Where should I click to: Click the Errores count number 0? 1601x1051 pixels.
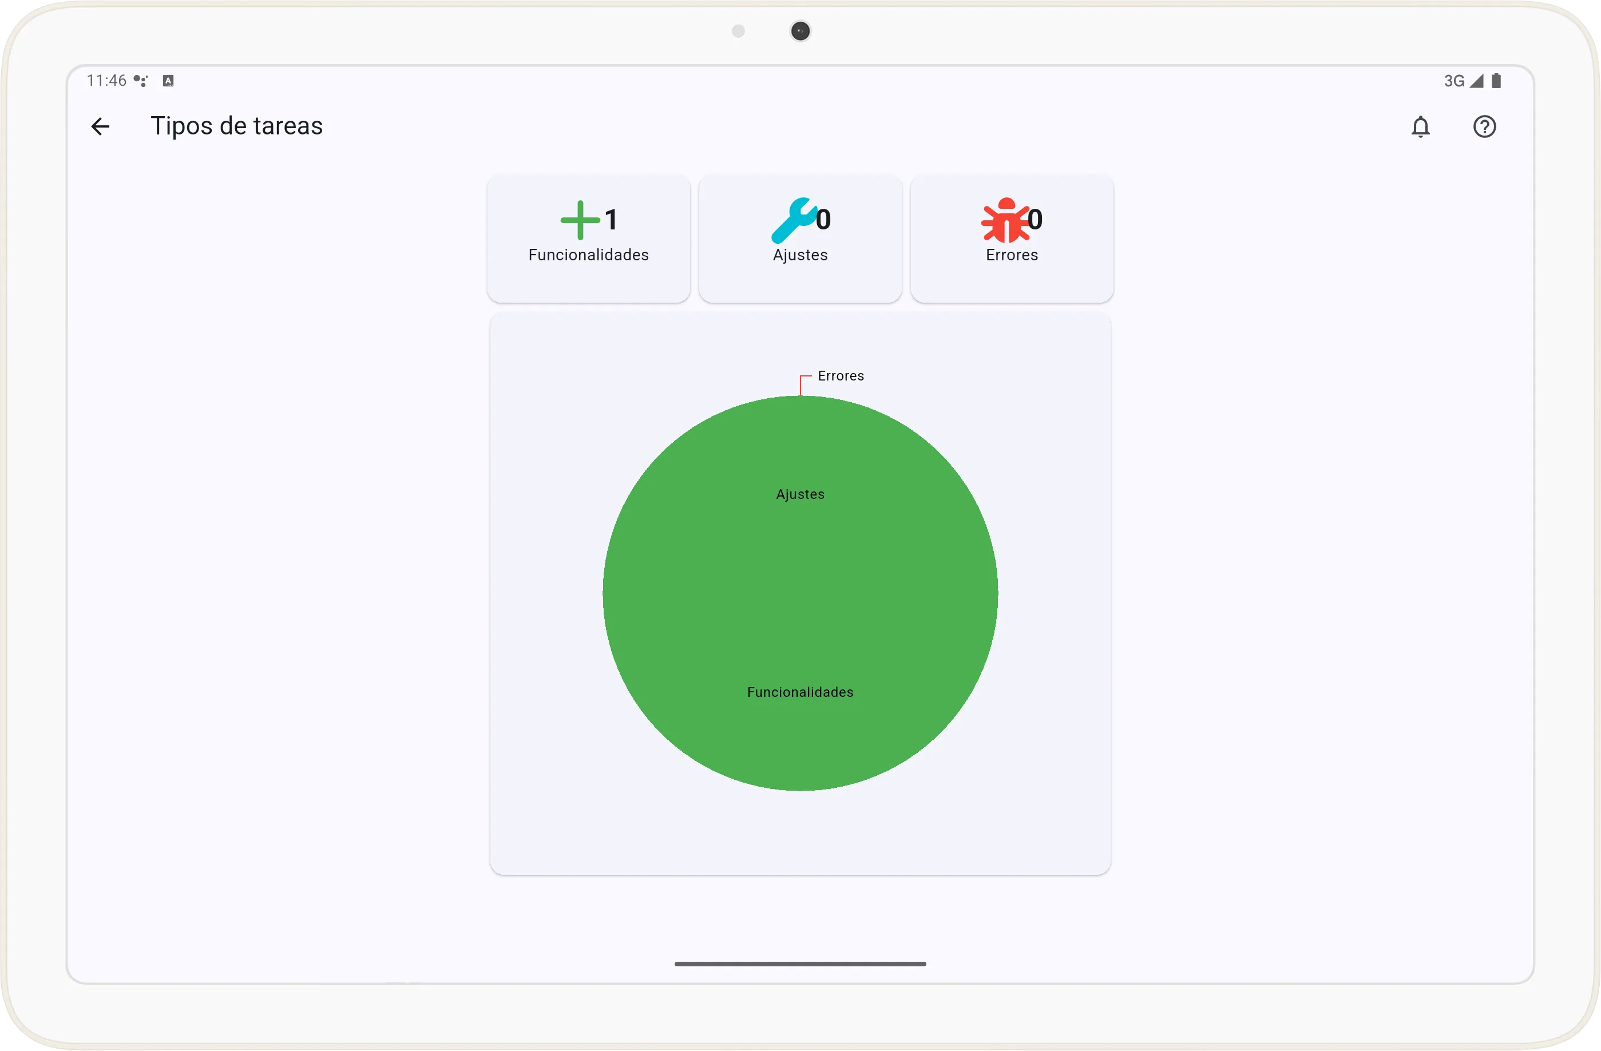1035,220
